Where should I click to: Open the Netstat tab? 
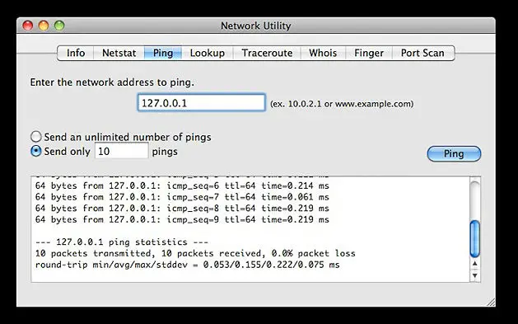coord(119,54)
